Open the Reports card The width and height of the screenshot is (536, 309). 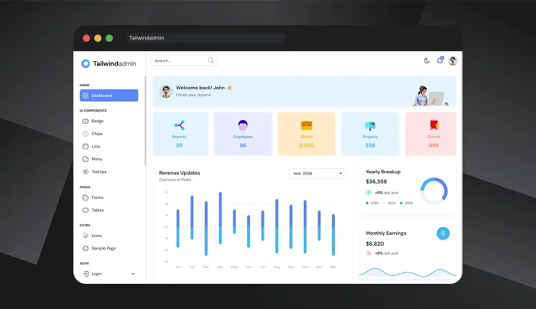tap(180, 134)
